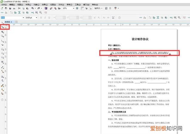Click the toolbox quick customize plus button

[x=2, y=100]
